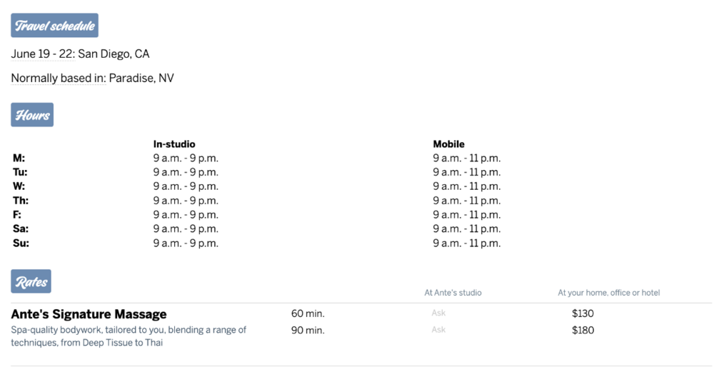Click the Rates heading badge

pyautogui.click(x=31, y=282)
